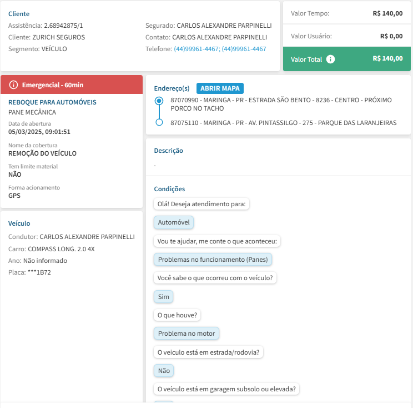Open the map with ABRIR MAPA

220,88
